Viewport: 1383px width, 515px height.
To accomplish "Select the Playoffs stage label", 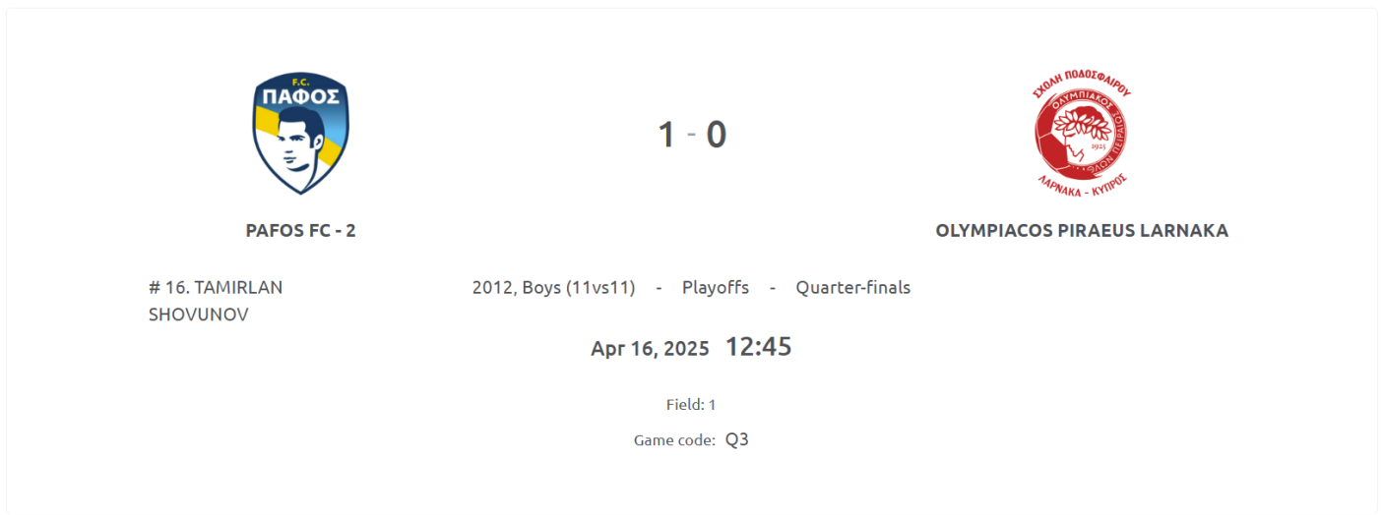I will 716,288.
